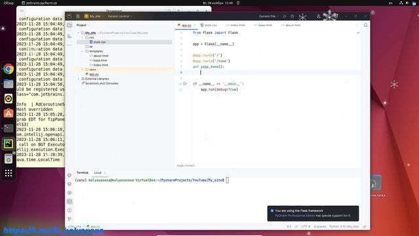Switch to the about.html editor tab
Image resolution: width=419 pixels, height=236 pixels.
[x=291, y=25]
